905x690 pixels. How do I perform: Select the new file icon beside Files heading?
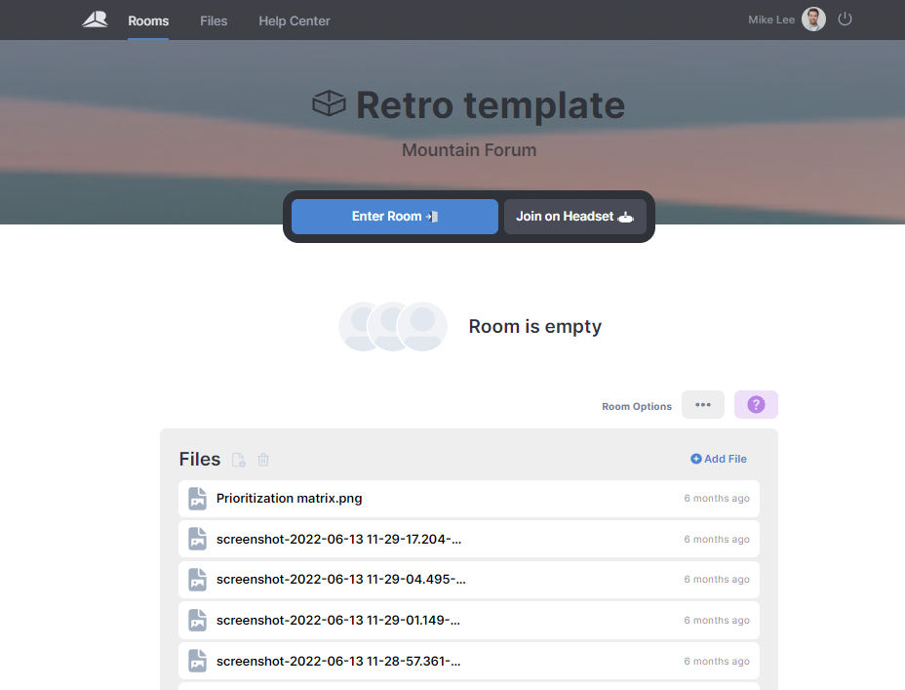(x=237, y=459)
